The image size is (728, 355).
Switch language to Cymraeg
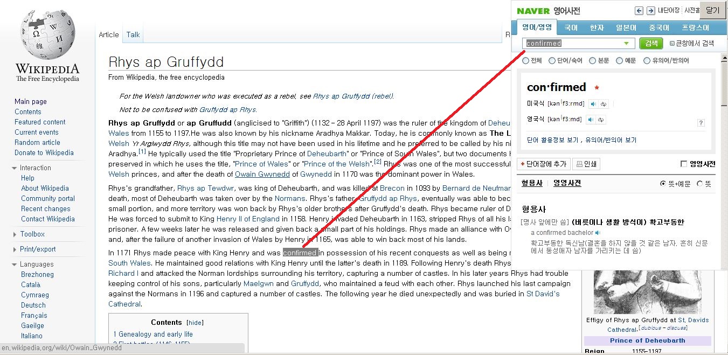[35, 295]
